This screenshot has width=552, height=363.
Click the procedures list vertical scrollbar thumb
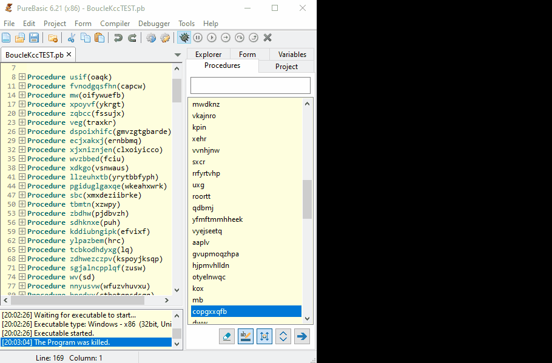coord(307,199)
